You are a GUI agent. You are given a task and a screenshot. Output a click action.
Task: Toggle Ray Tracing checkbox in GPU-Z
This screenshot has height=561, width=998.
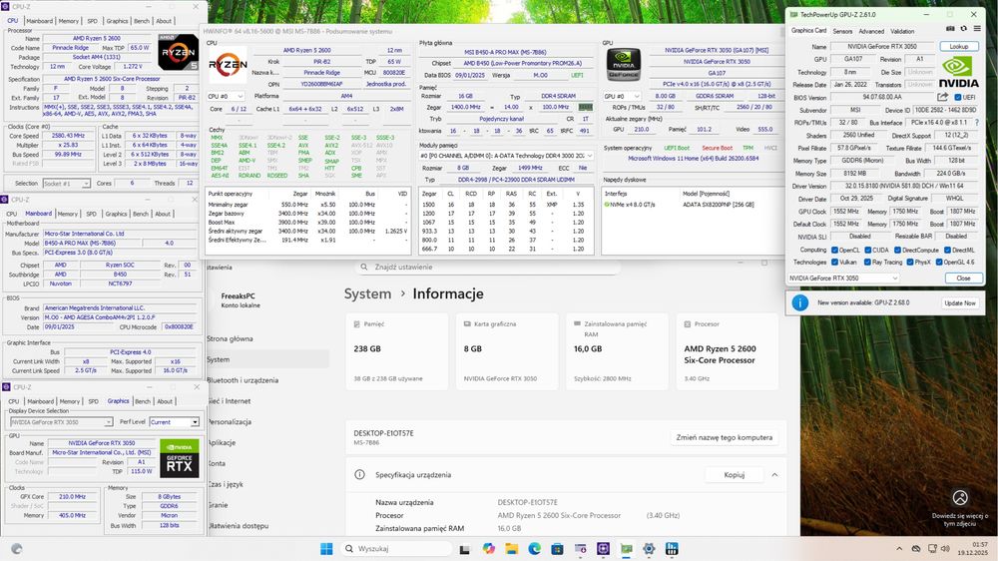[867, 262]
